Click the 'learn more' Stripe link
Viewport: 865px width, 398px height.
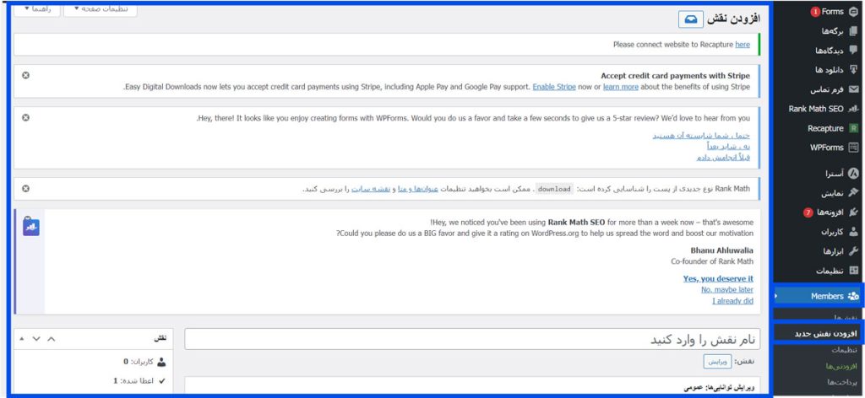coord(621,87)
